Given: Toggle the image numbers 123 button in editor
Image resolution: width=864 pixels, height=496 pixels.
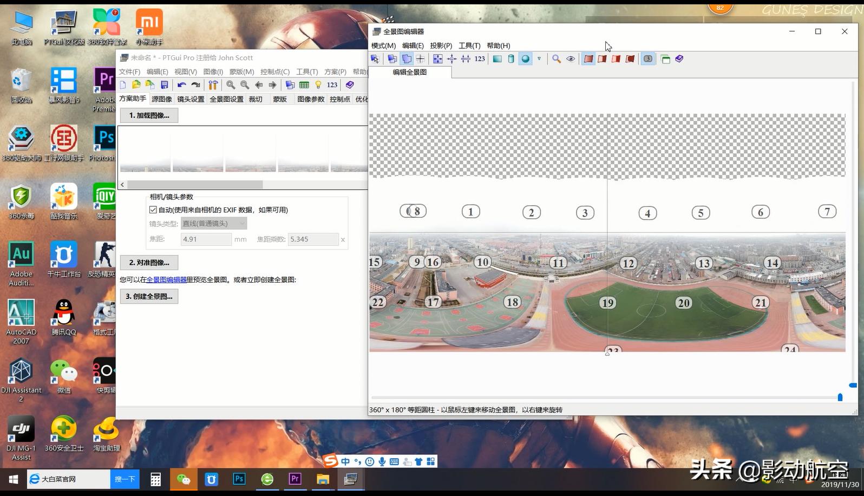Looking at the screenshot, I should tap(480, 59).
